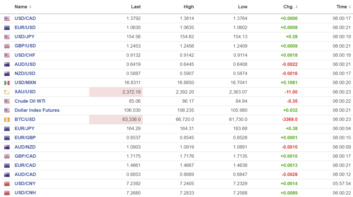Open the Crude Oil WTI link
Screen dimensions: 353x197
[x=30, y=101]
